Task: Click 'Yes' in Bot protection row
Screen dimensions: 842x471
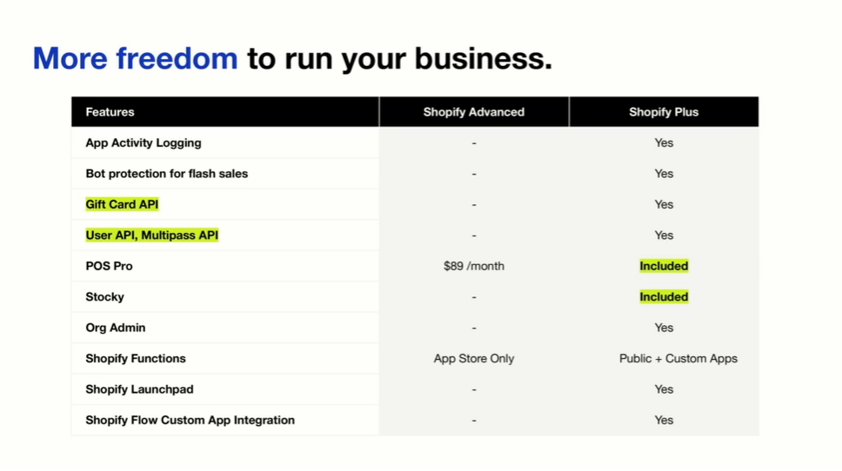Action: pos(664,174)
